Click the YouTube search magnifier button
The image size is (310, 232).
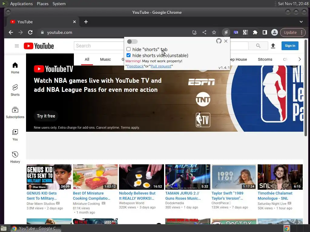[258, 46]
